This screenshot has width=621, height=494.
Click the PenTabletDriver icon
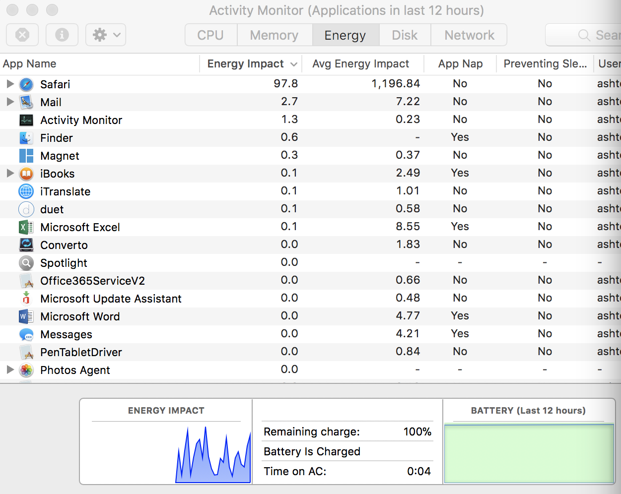tap(26, 352)
